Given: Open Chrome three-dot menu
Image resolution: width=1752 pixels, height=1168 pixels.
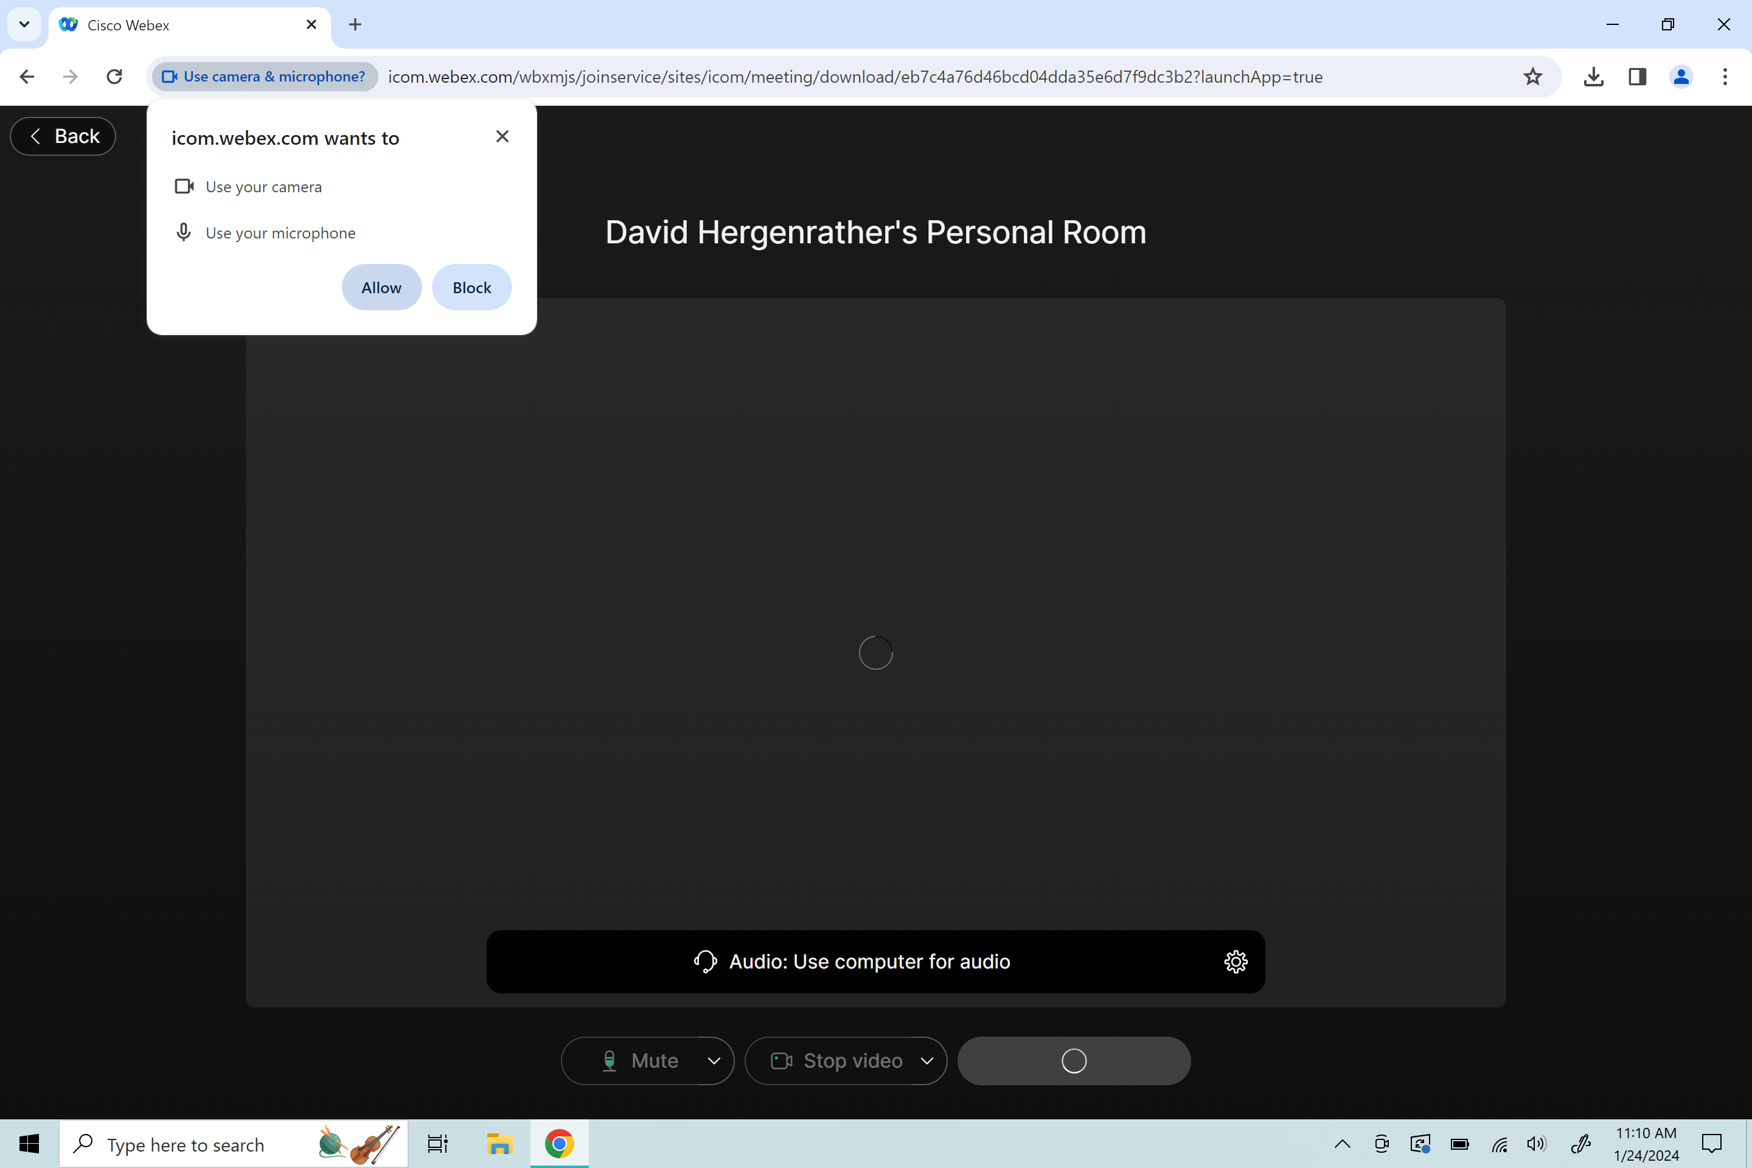Looking at the screenshot, I should click(x=1725, y=77).
